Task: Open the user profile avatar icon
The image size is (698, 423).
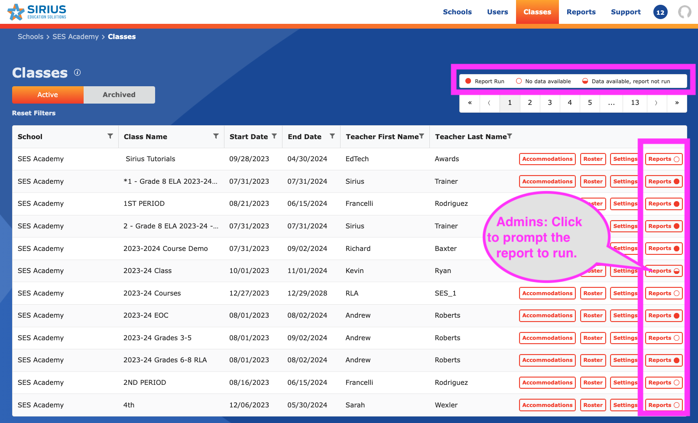Action: tap(685, 12)
